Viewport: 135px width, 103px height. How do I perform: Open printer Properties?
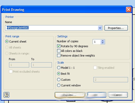[116, 28]
